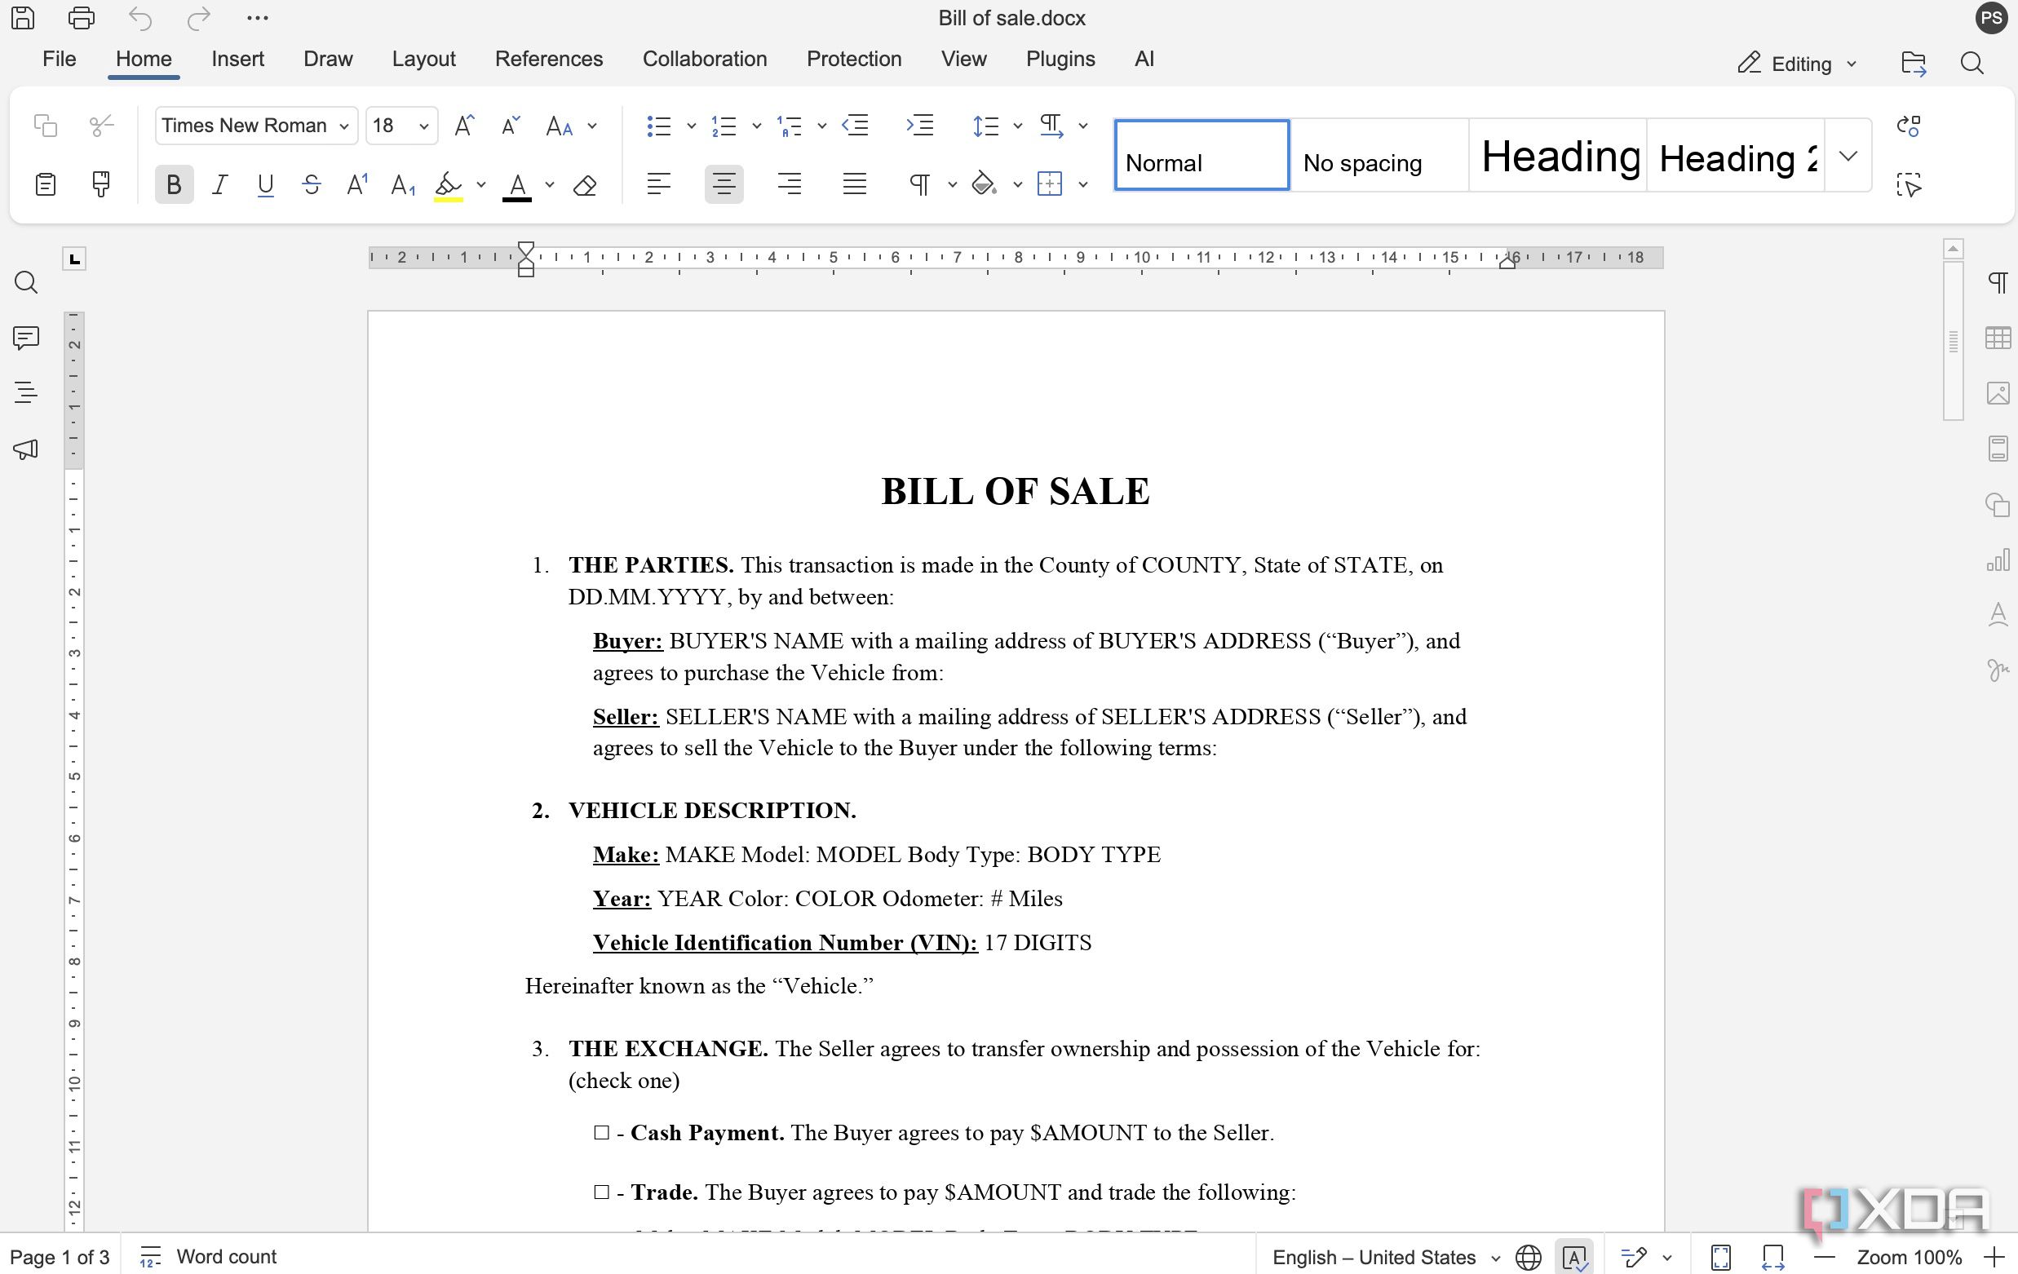Toggle Strikethrough formatting

(311, 184)
